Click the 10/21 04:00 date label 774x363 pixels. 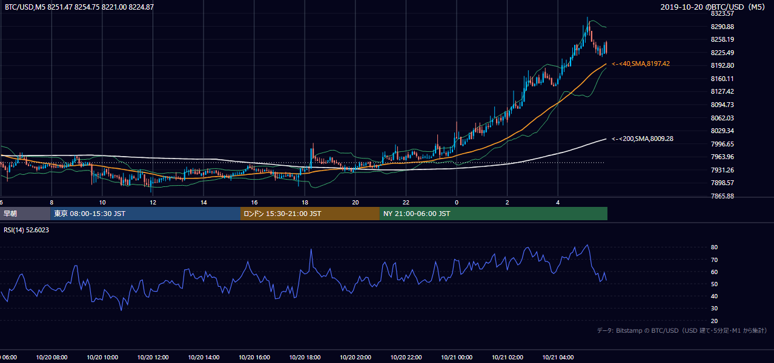pyautogui.click(x=558, y=358)
